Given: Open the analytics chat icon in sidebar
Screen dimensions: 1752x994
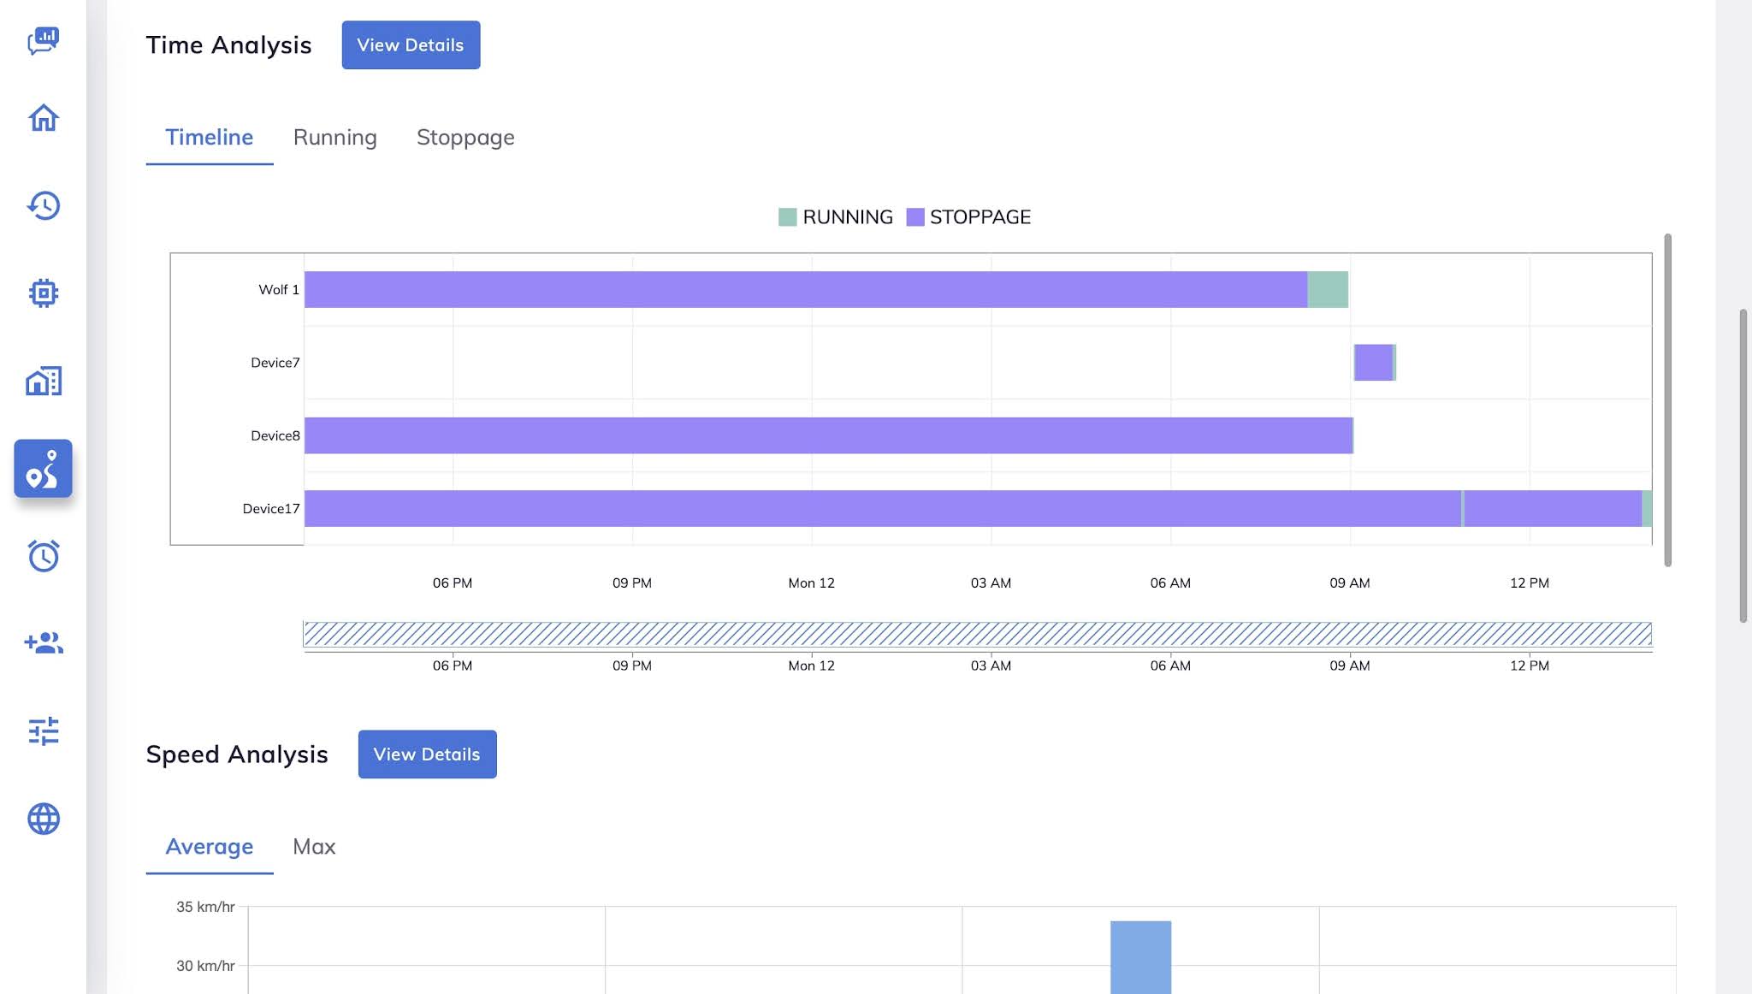Looking at the screenshot, I should tap(43, 40).
